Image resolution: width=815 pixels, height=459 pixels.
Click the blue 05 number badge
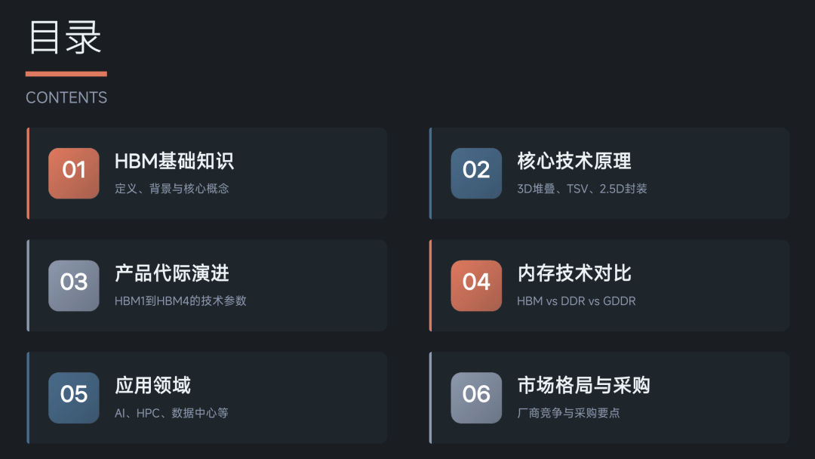[74, 398]
